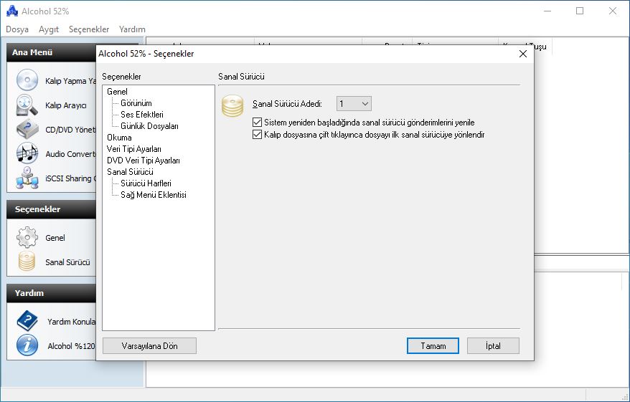Screen dimensions: 630x402
Task: Click the CD/DVD Yönetici drive icon
Action: pyautogui.click(x=27, y=129)
